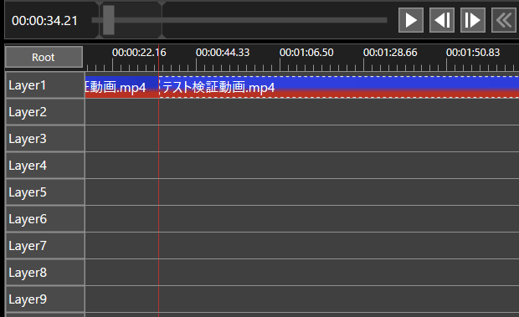Select the left 動画.mp4 clip segment
519x317 pixels.
pos(122,87)
